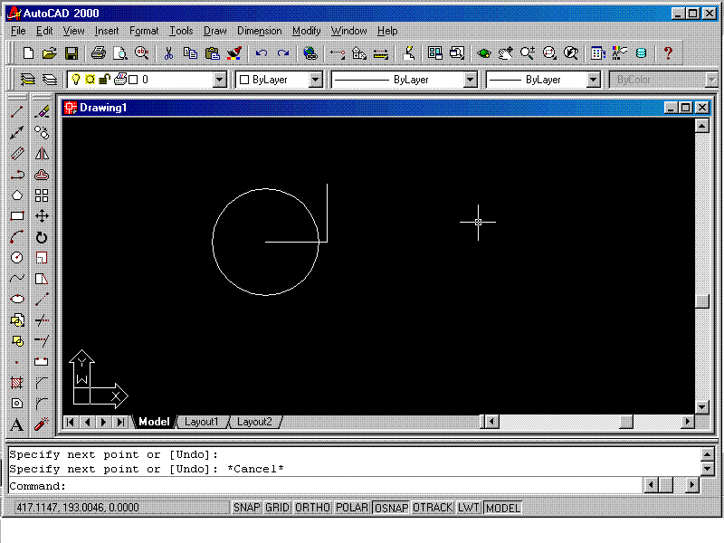The image size is (724, 543).
Task: Select the Offset modify tool
Action: (x=42, y=175)
